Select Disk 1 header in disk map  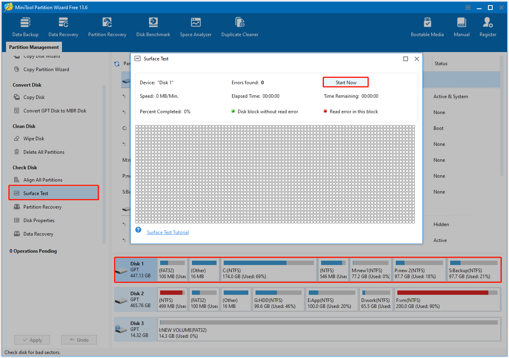point(136,270)
